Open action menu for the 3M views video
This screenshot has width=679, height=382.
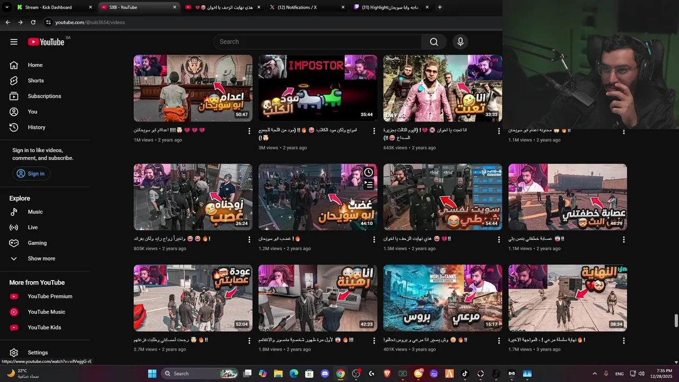(374, 131)
